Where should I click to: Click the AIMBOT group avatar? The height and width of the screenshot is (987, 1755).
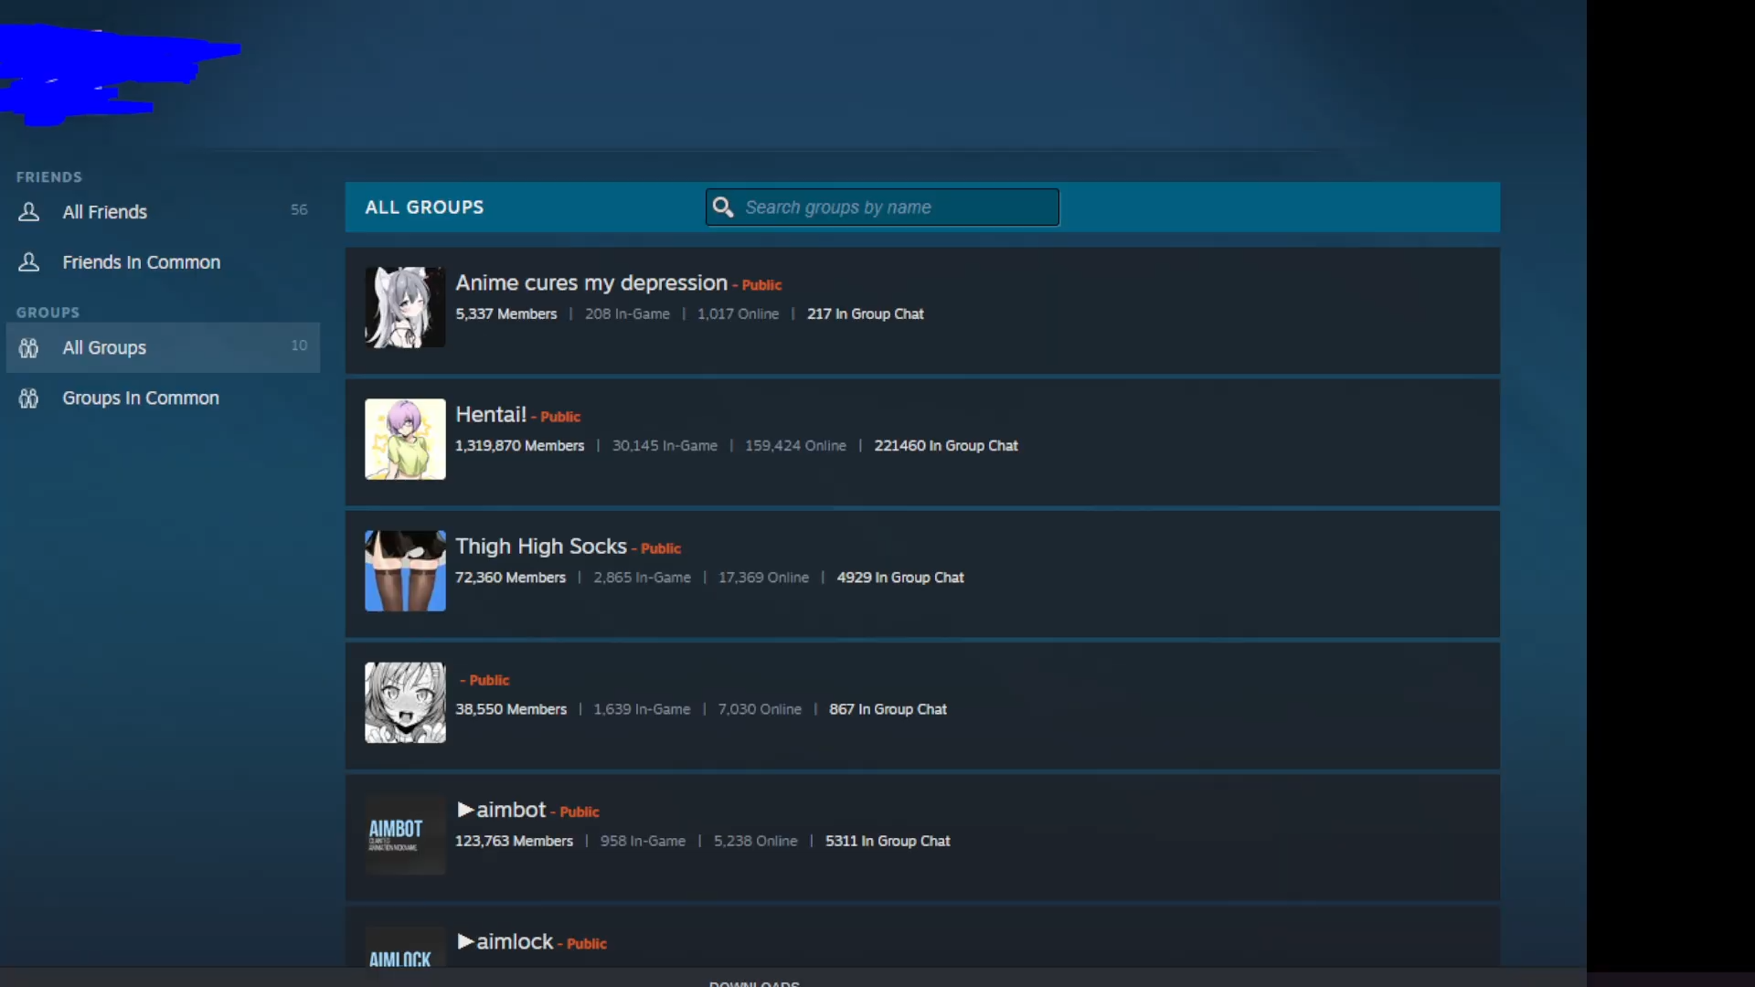pos(405,834)
